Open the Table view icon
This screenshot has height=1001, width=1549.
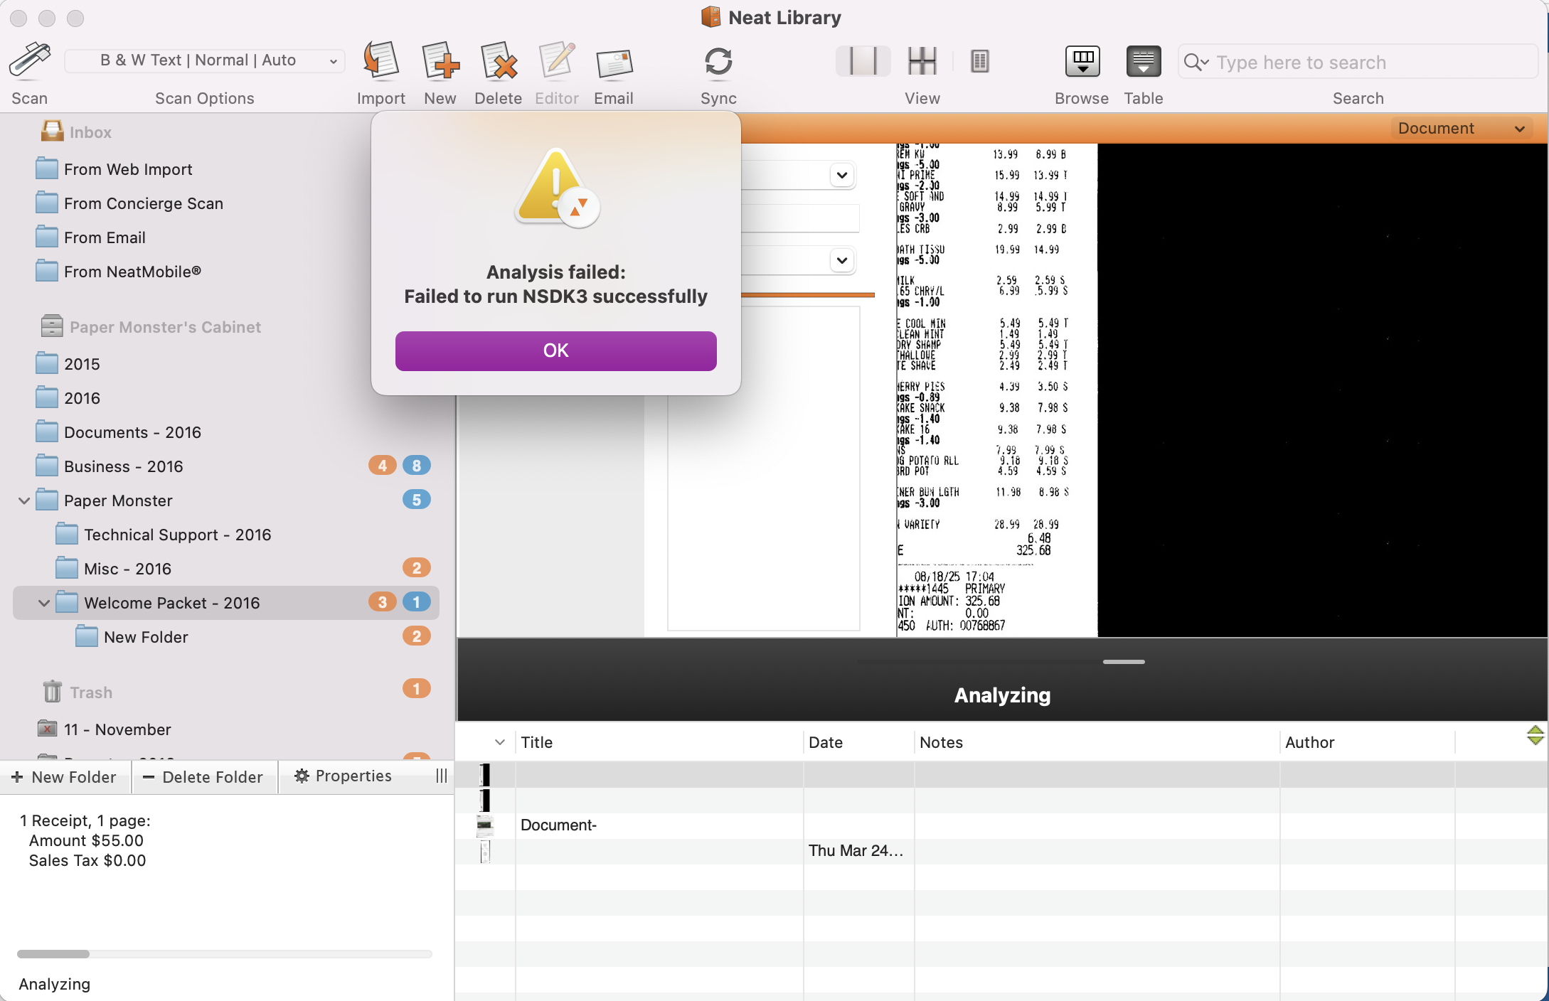1143,61
